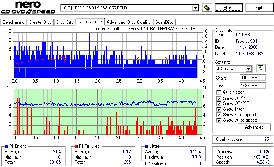The width and height of the screenshot is (274, 167).
Task: Open the Advanced settings button
Action: [254, 127]
